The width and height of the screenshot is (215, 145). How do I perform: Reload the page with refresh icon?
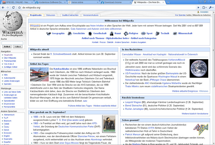pyautogui.click(x=14, y=8)
